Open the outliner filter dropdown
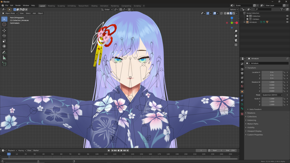The width and height of the screenshot is (290, 163). [x=282, y=10]
